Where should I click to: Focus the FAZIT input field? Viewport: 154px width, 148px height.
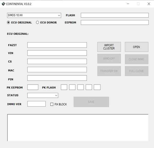(x=57, y=45)
